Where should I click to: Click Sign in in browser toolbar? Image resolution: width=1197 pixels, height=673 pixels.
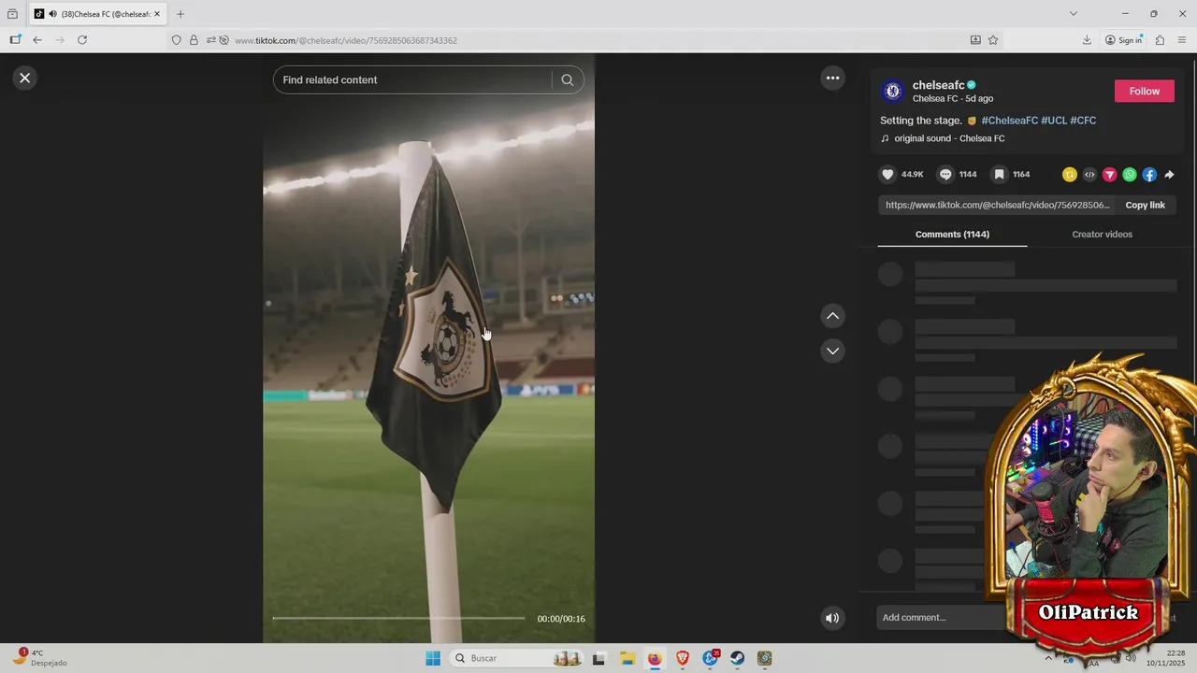[x=1123, y=40]
